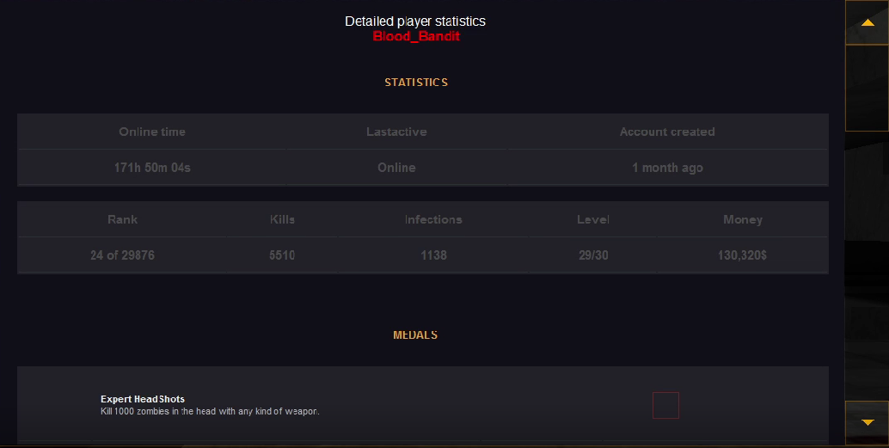The width and height of the screenshot is (889, 448).
Task: Select the MEDALS section heading
Action: (x=415, y=334)
